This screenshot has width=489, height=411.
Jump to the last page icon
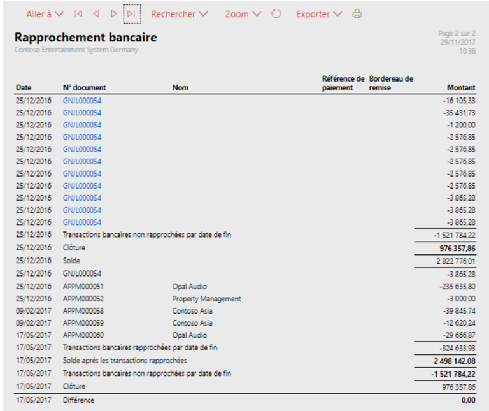click(131, 13)
